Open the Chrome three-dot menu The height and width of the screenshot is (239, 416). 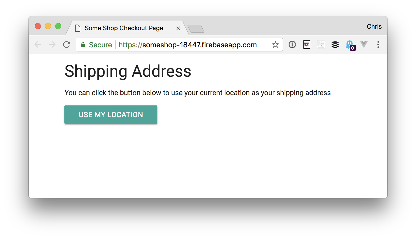click(x=378, y=45)
